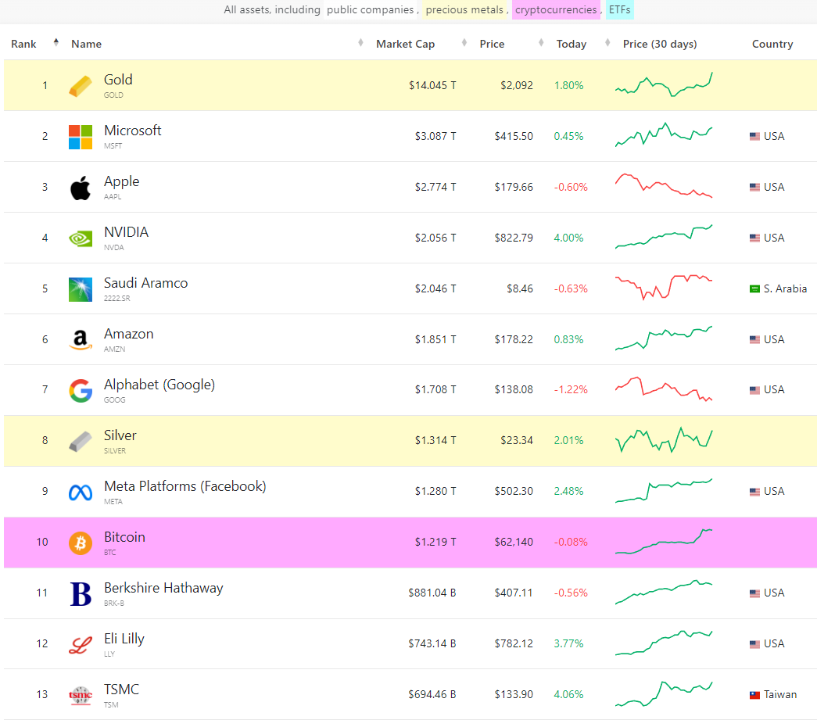The width and height of the screenshot is (817, 720).
Task: Sort by Market Cap column arrow
Action: (464, 43)
